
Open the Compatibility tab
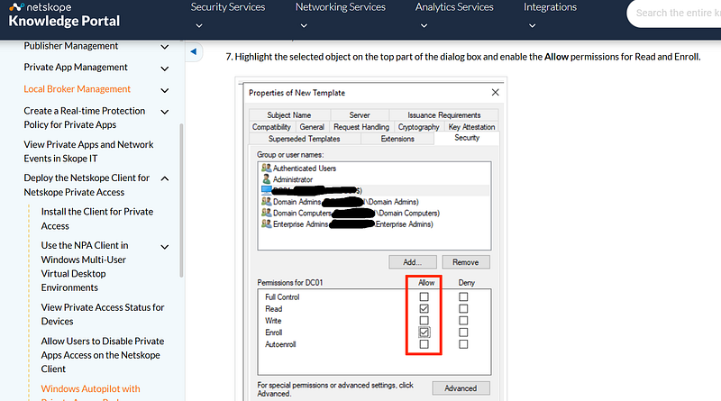tap(272, 127)
